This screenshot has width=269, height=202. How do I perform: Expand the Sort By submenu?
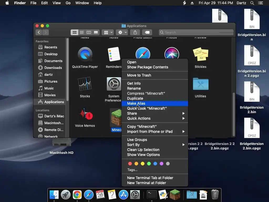coord(155,145)
